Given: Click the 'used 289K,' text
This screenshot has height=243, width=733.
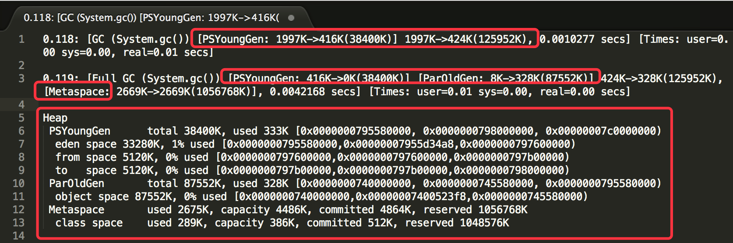Looking at the screenshot, I should pos(177,223).
